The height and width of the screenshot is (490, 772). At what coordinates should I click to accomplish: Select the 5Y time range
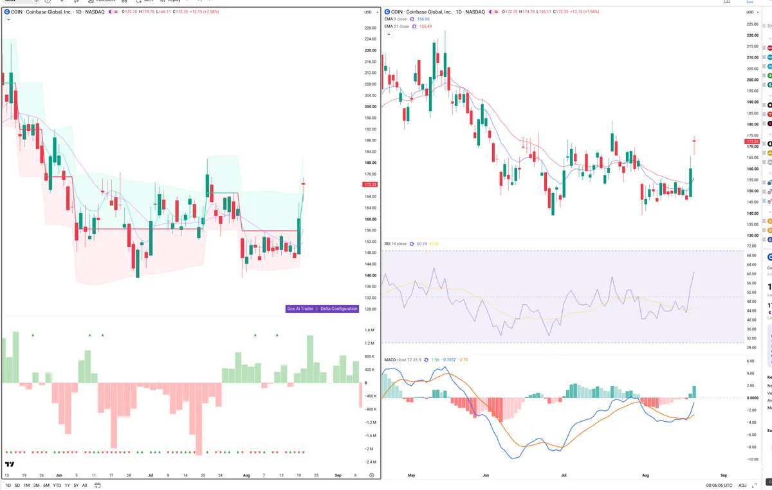tap(76, 485)
